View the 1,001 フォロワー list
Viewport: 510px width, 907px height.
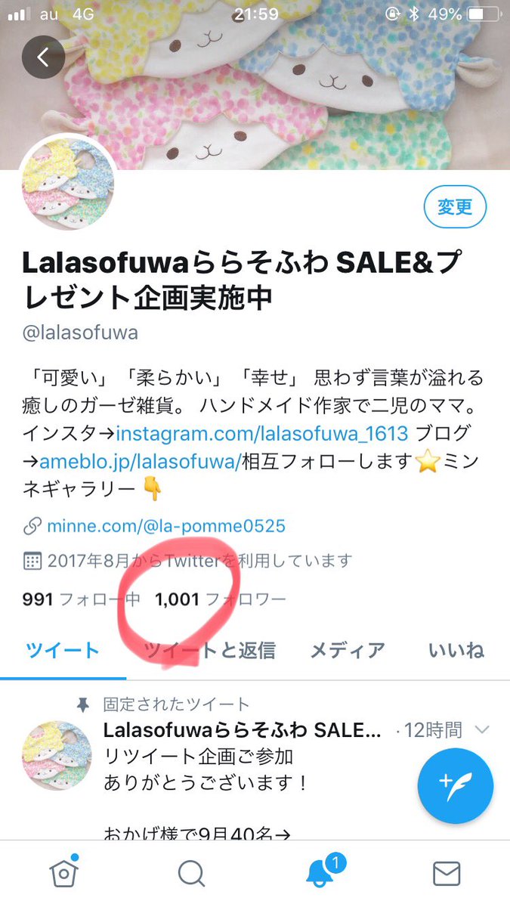click(221, 600)
